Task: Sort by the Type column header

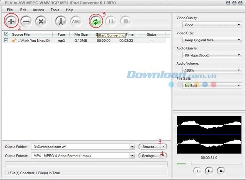Action: (61, 34)
